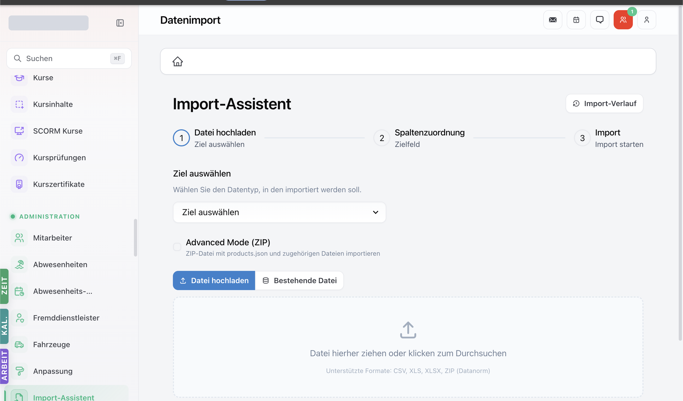683x401 pixels.
Task: Click the SCORM Kurse monitor icon
Action: (19, 131)
